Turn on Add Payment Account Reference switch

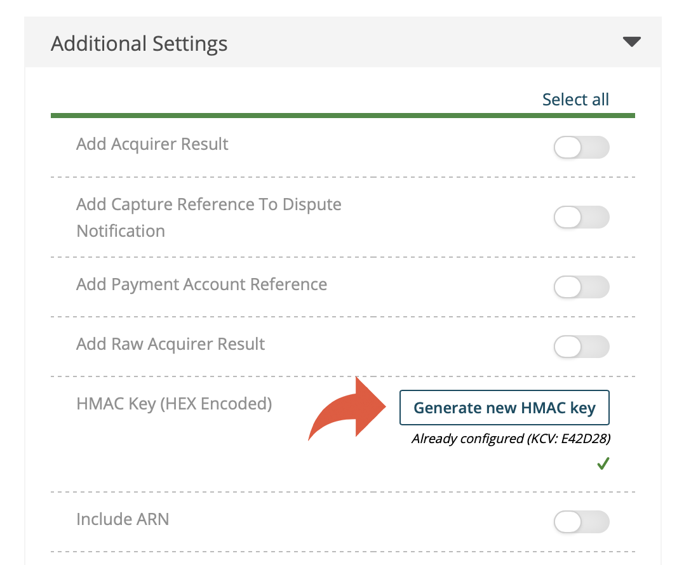(582, 287)
